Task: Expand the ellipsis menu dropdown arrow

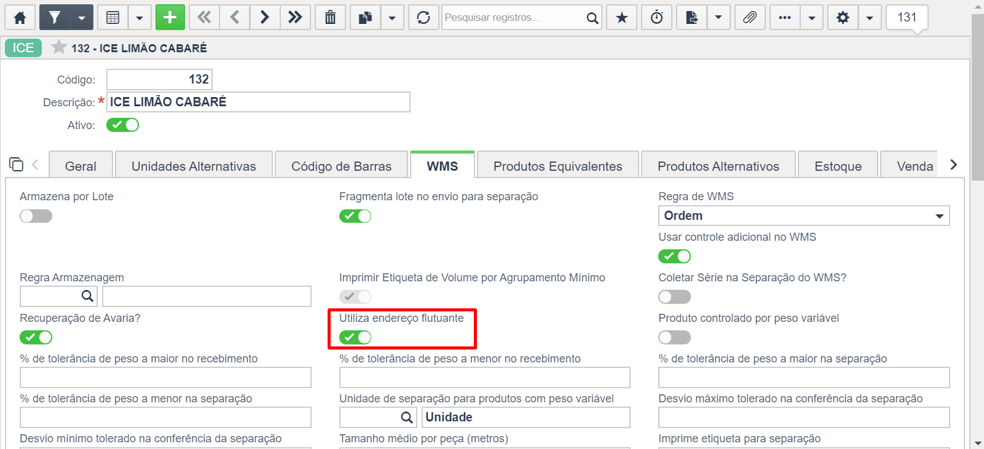Action: 812,17
